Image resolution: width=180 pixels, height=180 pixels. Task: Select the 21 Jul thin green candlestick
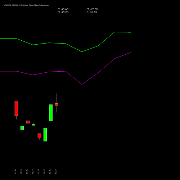pyautogui.click(x=33, y=125)
